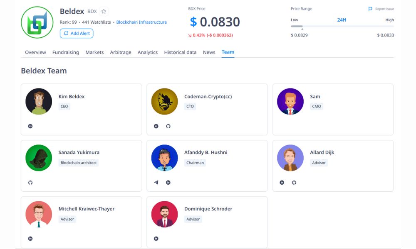416x249 pixels.
Task: Open Afanddy B. Hushni's Telegram icon
Action: pos(156,183)
